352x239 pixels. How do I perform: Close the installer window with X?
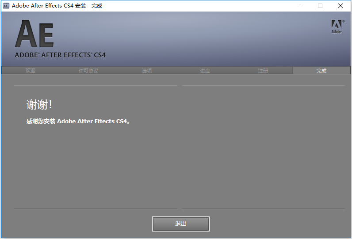[x=341, y=6]
